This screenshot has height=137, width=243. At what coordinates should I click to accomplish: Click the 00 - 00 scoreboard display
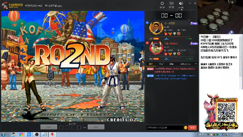pos(171,16)
